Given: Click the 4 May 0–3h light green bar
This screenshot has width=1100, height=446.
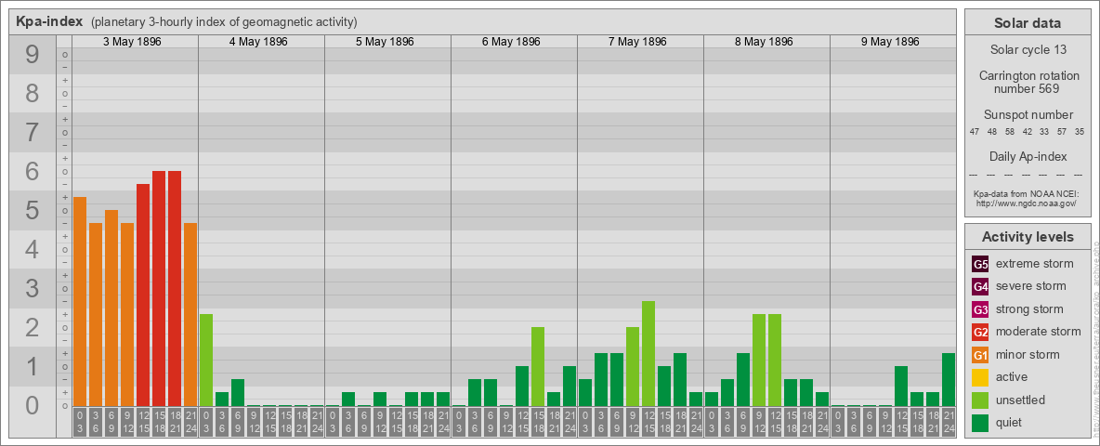Looking at the screenshot, I should (x=206, y=361).
